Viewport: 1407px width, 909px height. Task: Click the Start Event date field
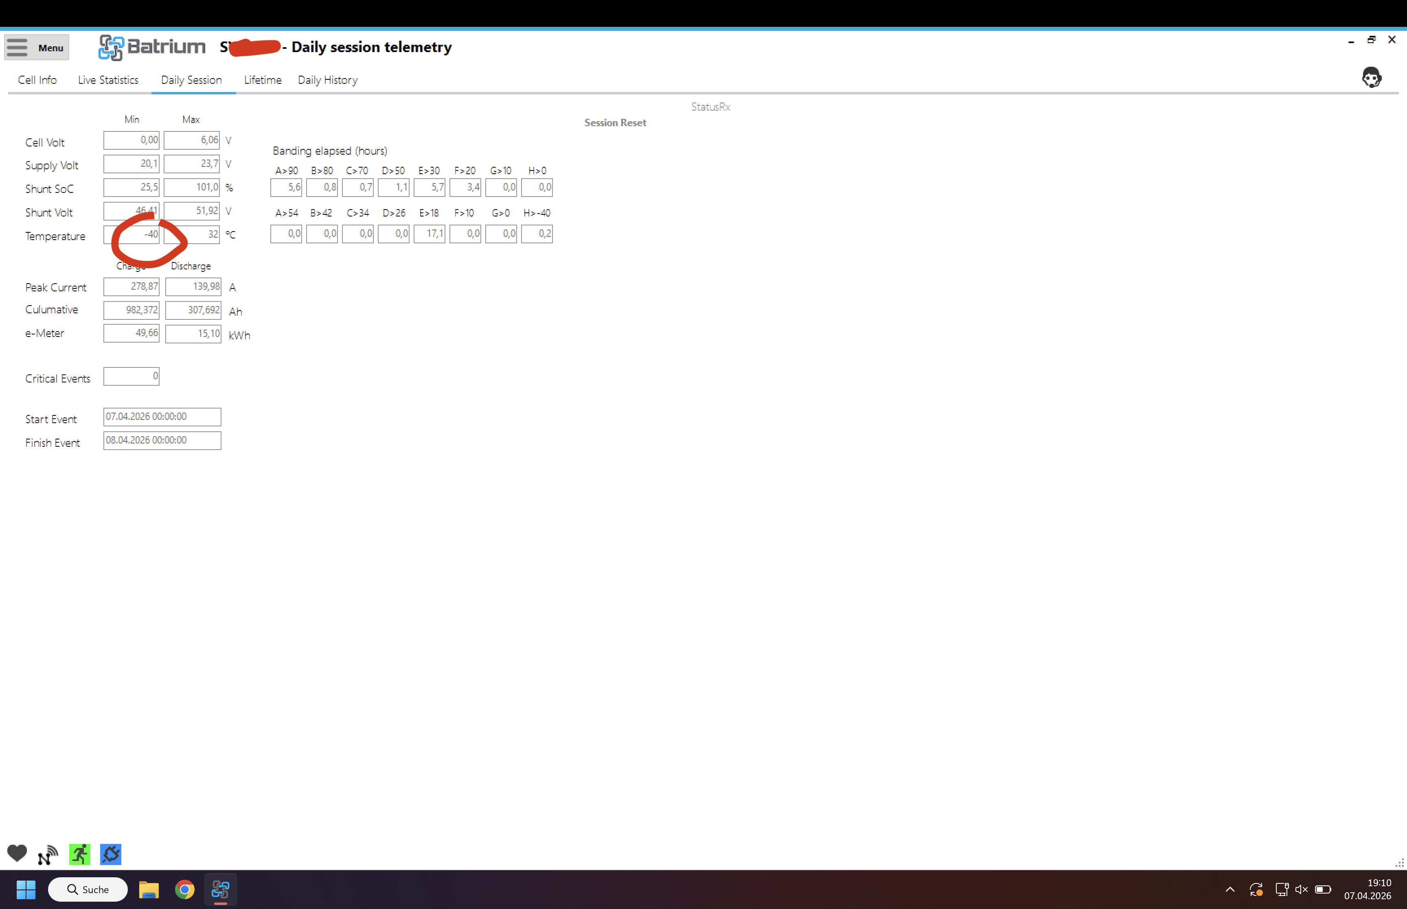click(x=162, y=417)
